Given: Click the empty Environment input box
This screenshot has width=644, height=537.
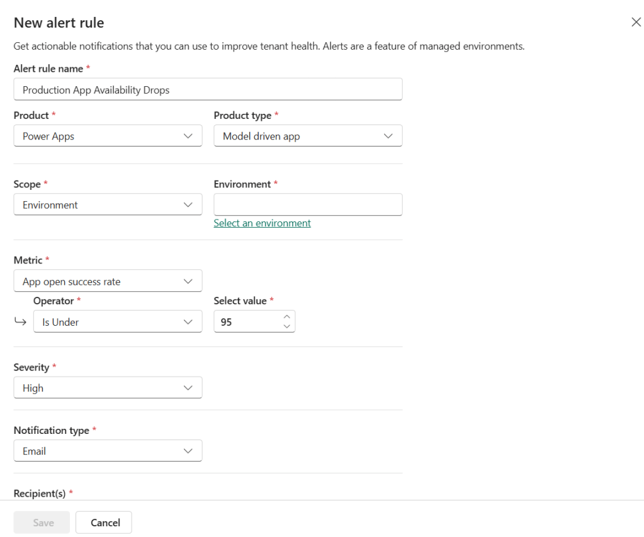Looking at the screenshot, I should 307,205.
